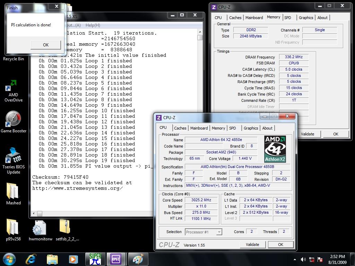Click Core Speed value 3025.2 MHz

201,200
